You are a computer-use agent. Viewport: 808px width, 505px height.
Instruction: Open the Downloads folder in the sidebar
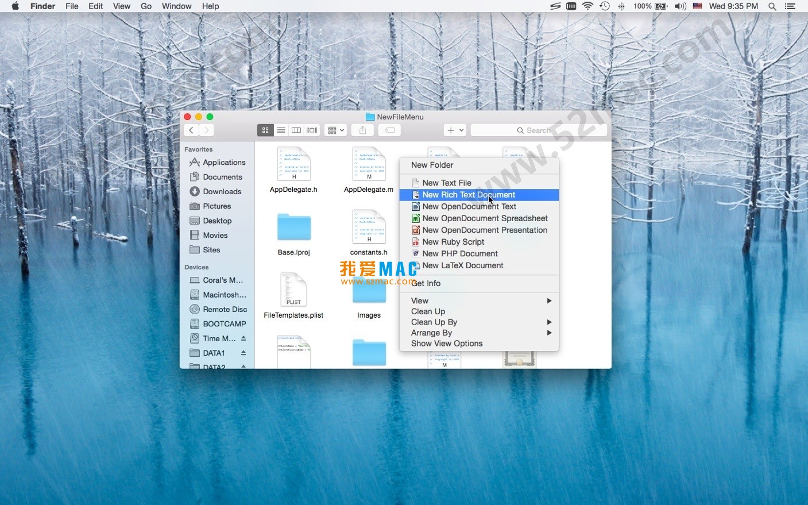coord(221,191)
